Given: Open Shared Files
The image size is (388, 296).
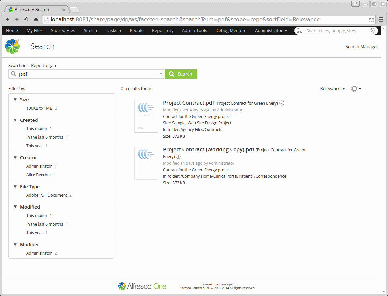Looking at the screenshot, I should pos(63,30).
